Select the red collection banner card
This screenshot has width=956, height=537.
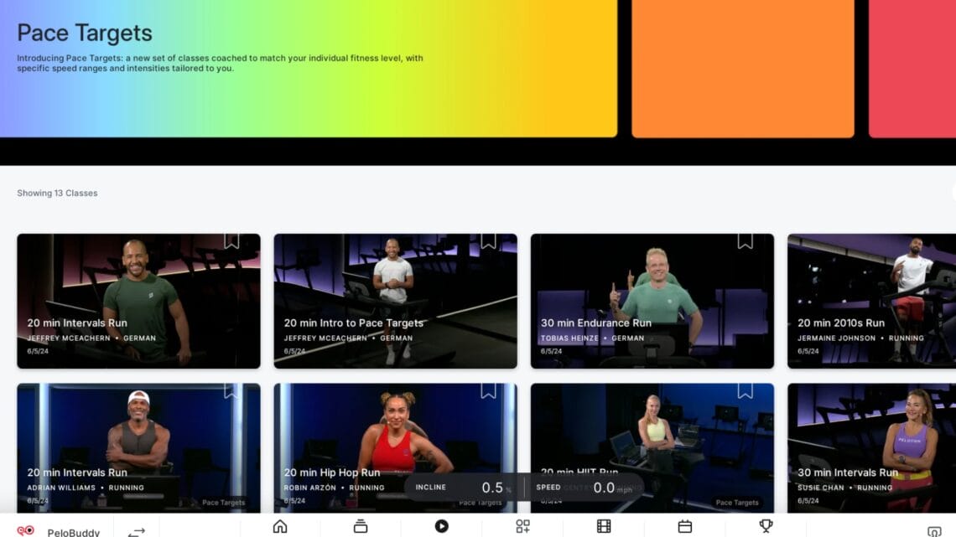pyautogui.click(x=912, y=69)
